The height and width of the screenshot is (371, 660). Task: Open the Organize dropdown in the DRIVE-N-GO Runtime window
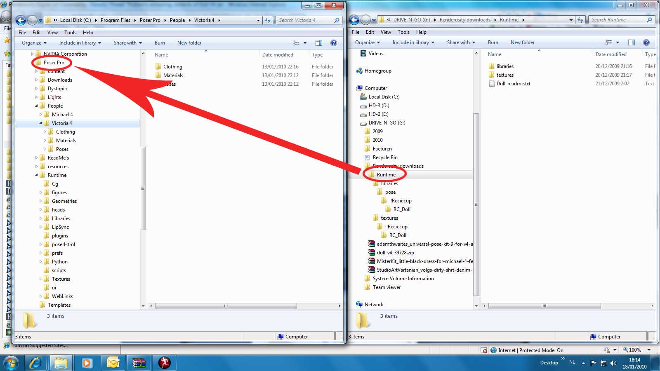point(368,42)
